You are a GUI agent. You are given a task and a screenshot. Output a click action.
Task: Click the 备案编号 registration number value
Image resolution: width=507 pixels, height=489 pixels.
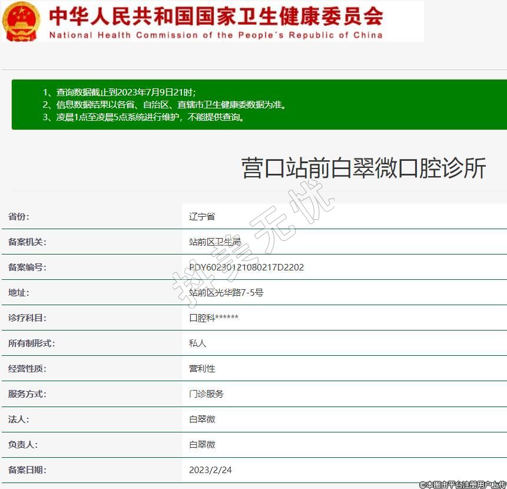point(246,267)
